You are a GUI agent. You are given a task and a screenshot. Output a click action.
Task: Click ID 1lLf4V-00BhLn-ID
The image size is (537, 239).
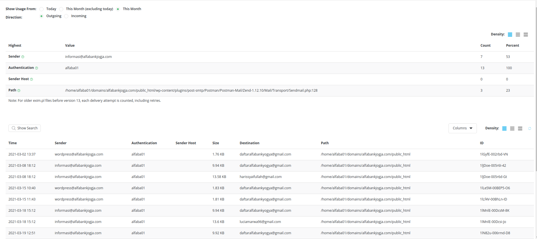coord(493,199)
